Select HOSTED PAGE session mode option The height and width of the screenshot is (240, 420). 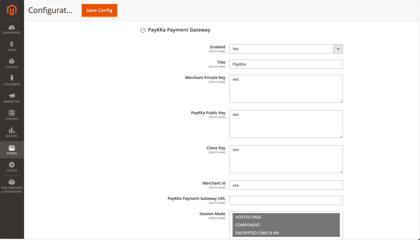tap(286, 217)
